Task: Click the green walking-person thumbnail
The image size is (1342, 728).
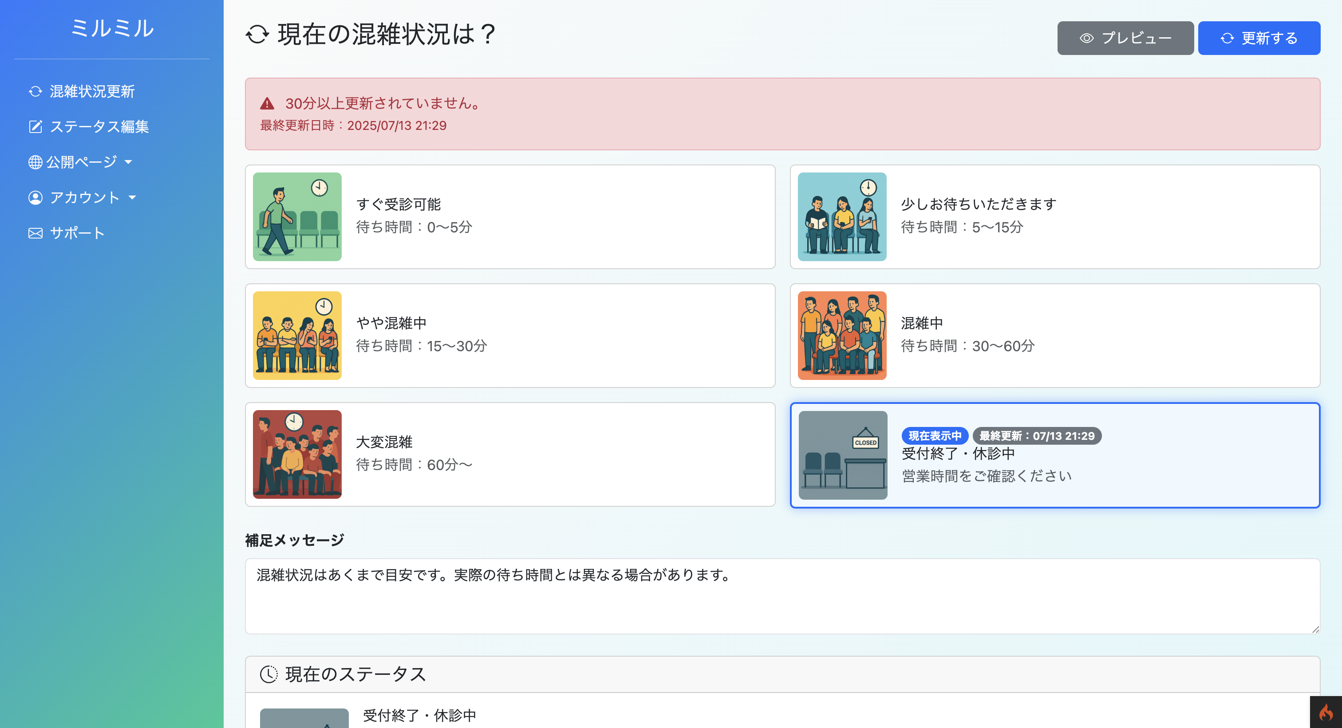Action: click(297, 217)
